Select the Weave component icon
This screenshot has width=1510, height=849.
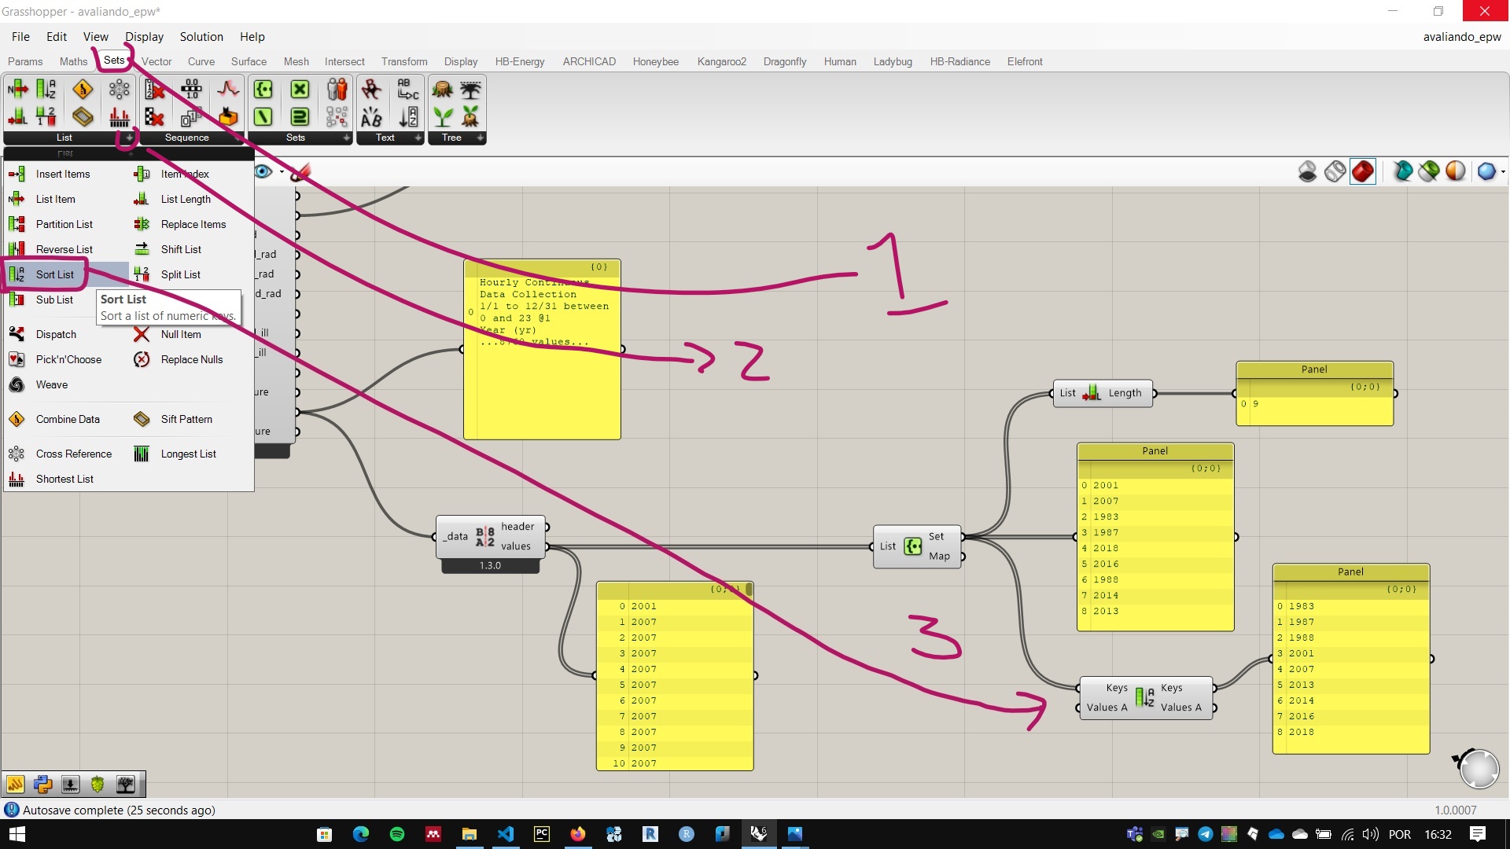17,384
